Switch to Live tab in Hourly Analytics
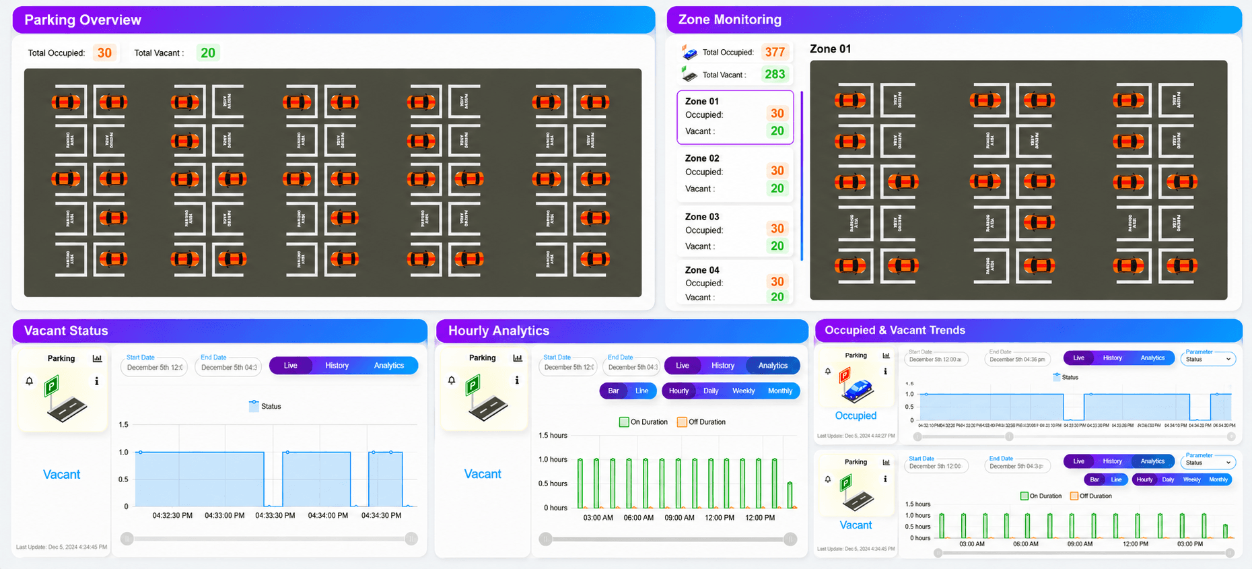This screenshot has height=569, width=1252. click(x=683, y=366)
